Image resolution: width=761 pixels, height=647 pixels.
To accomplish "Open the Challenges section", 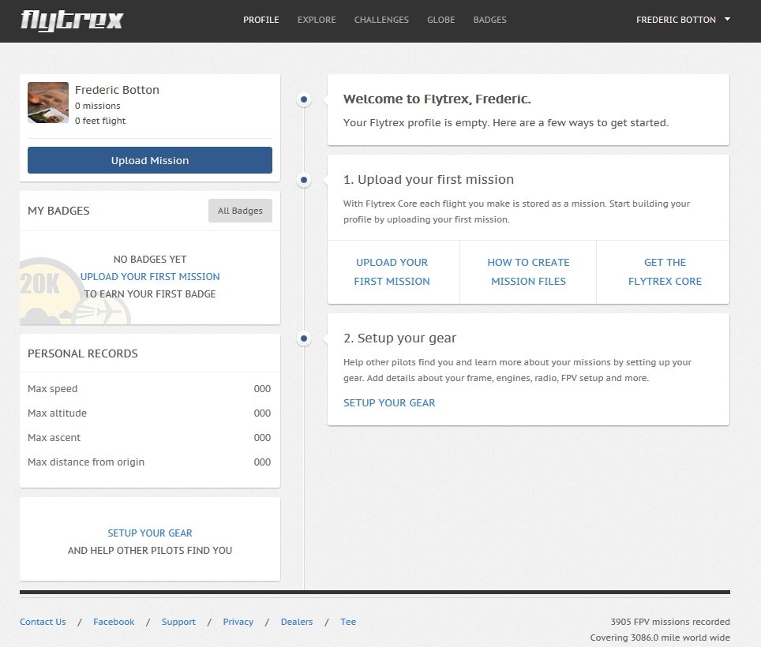I will (381, 20).
